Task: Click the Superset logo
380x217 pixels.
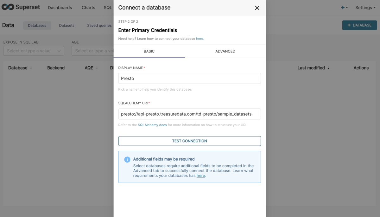Action: coord(21,7)
